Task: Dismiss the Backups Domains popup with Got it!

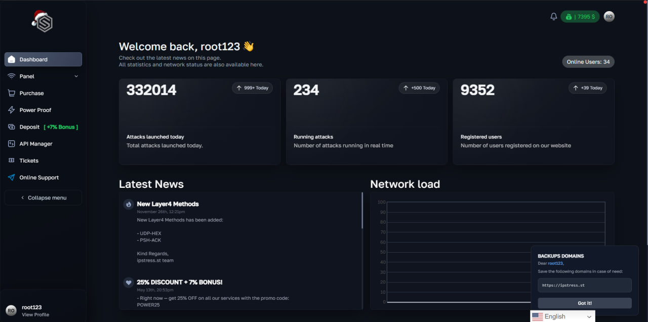Action: (x=585, y=303)
